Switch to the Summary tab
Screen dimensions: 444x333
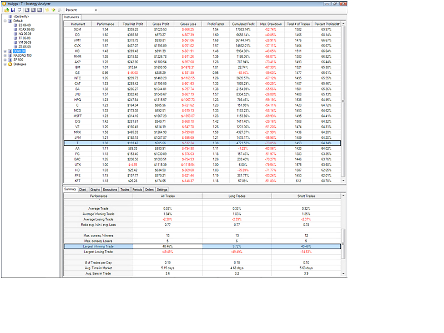[x=70, y=189]
